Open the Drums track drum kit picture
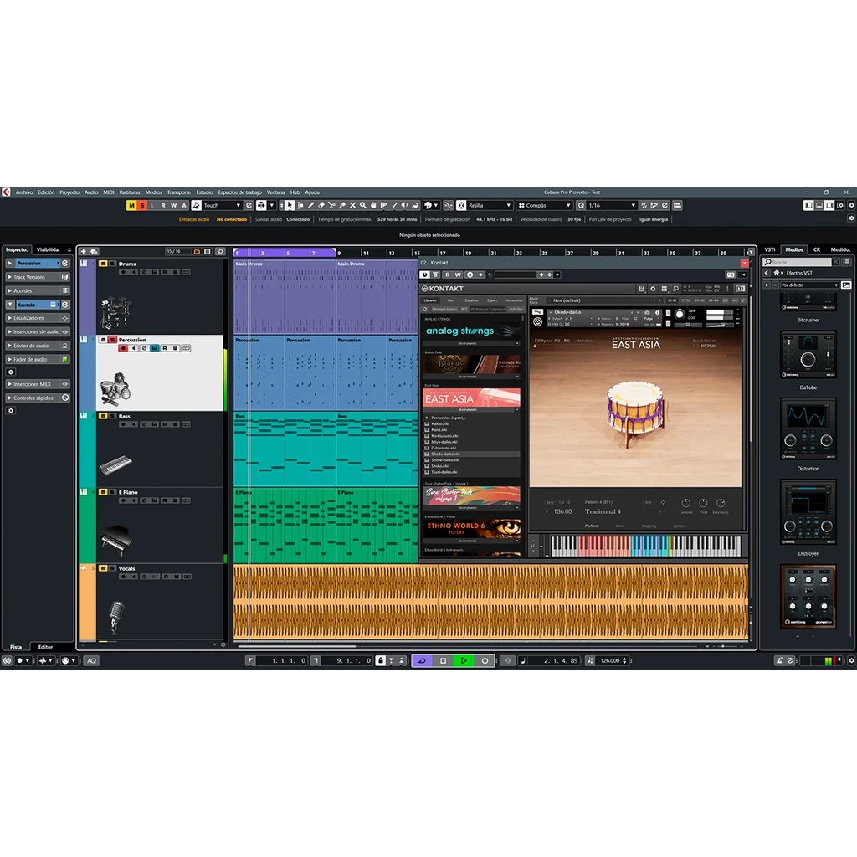 114,312
